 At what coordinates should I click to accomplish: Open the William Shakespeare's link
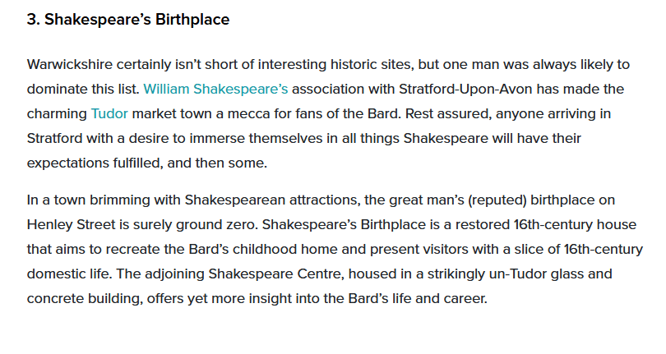click(x=215, y=89)
